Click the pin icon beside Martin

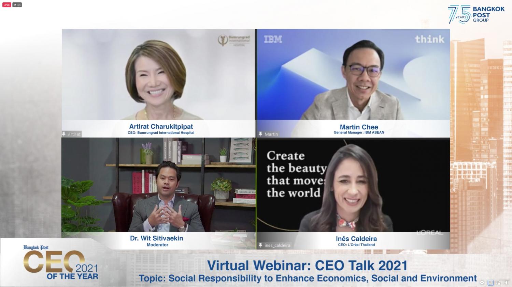[x=260, y=134]
